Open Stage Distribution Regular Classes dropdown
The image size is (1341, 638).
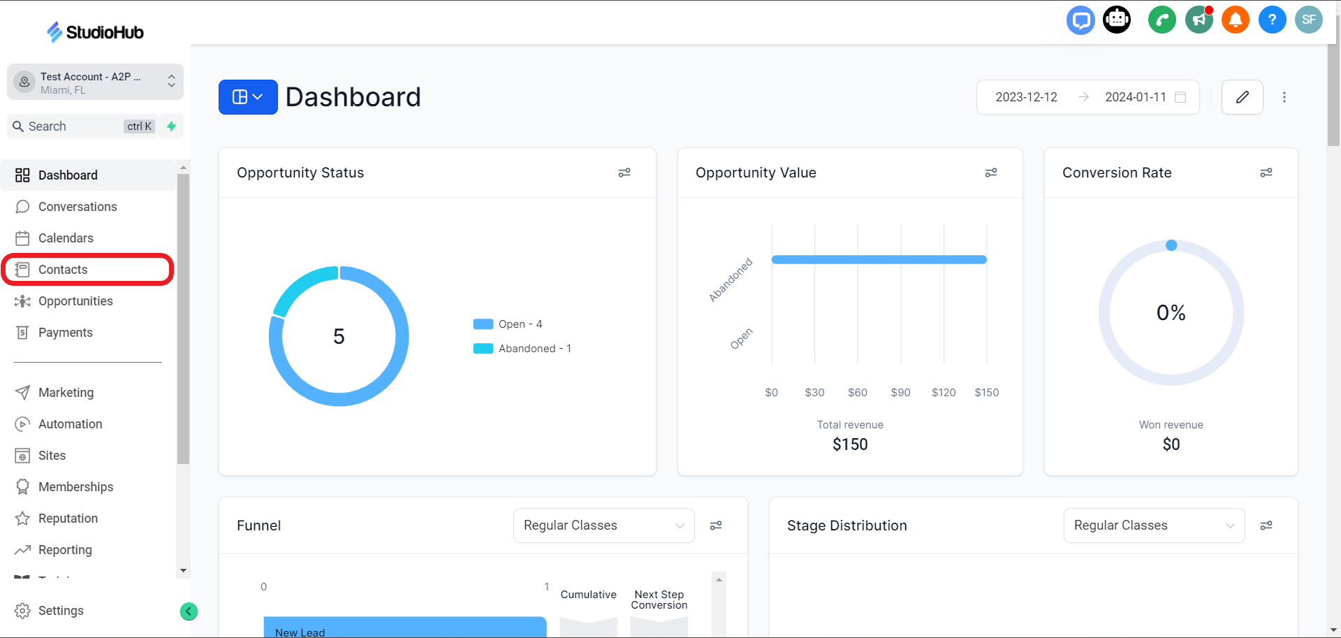(x=1155, y=525)
